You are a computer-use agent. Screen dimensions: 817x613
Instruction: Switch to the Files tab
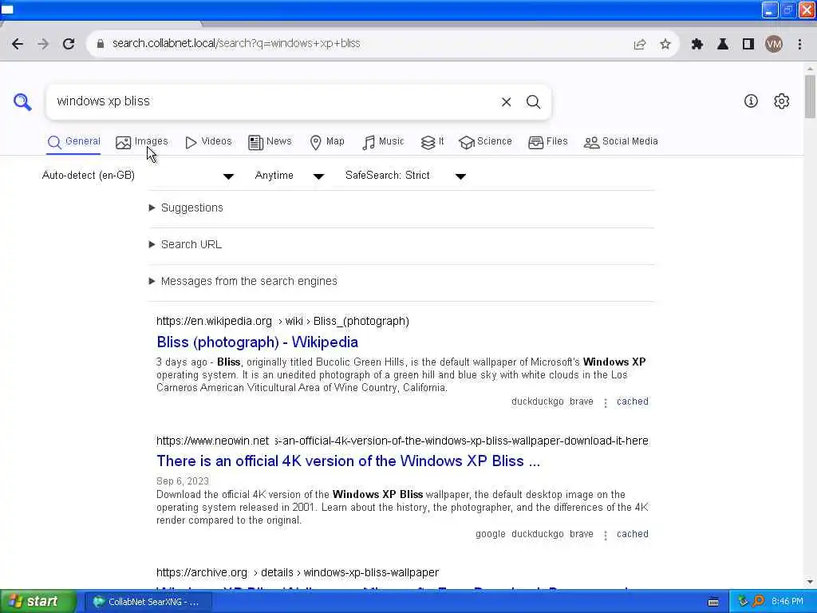pyautogui.click(x=547, y=142)
